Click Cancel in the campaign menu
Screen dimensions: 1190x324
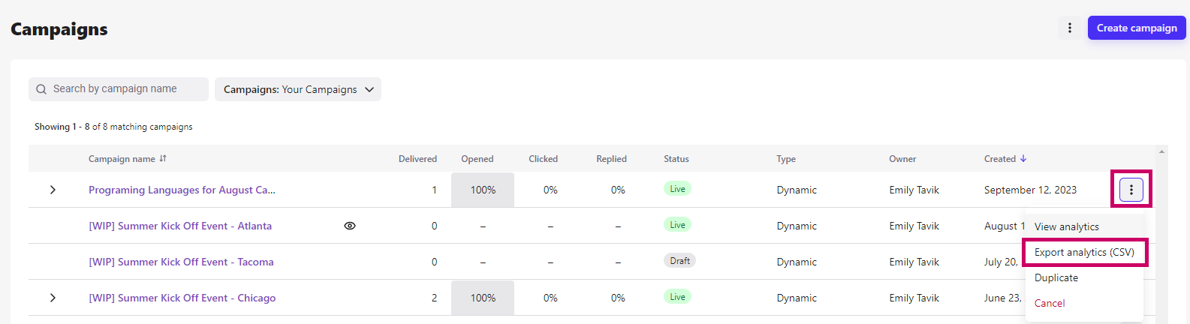click(1050, 303)
